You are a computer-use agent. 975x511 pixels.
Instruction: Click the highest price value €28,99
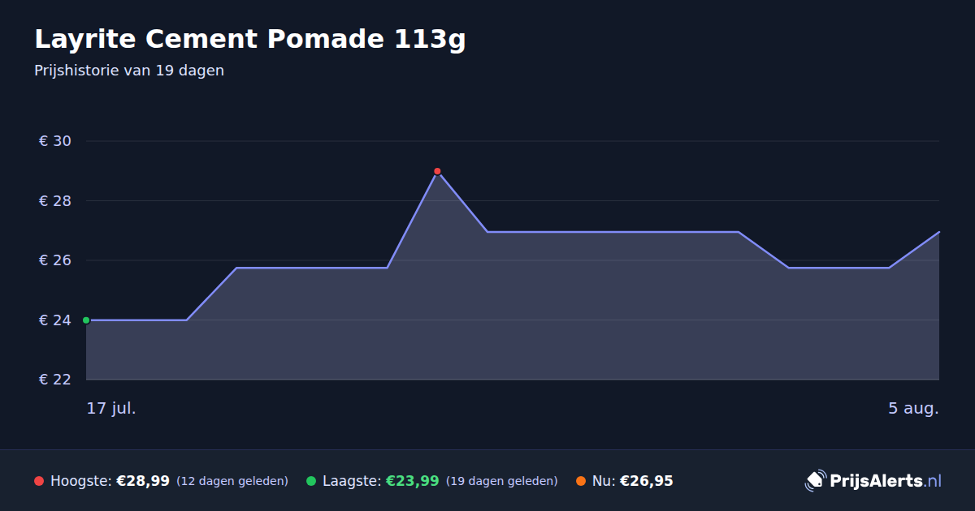coord(143,481)
